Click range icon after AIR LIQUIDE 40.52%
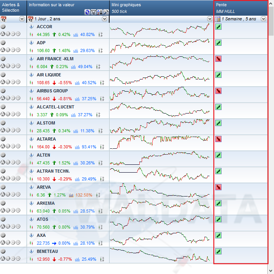Viewport: 274px width, 274px height. [102, 83]
